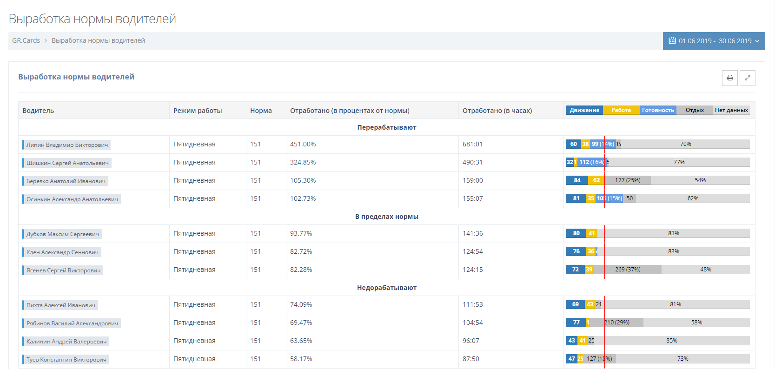Image resolution: width=775 pixels, height=369 pixels.
Task: Open driver Березко Анатолий Иванович
Action: pos(66,181)
